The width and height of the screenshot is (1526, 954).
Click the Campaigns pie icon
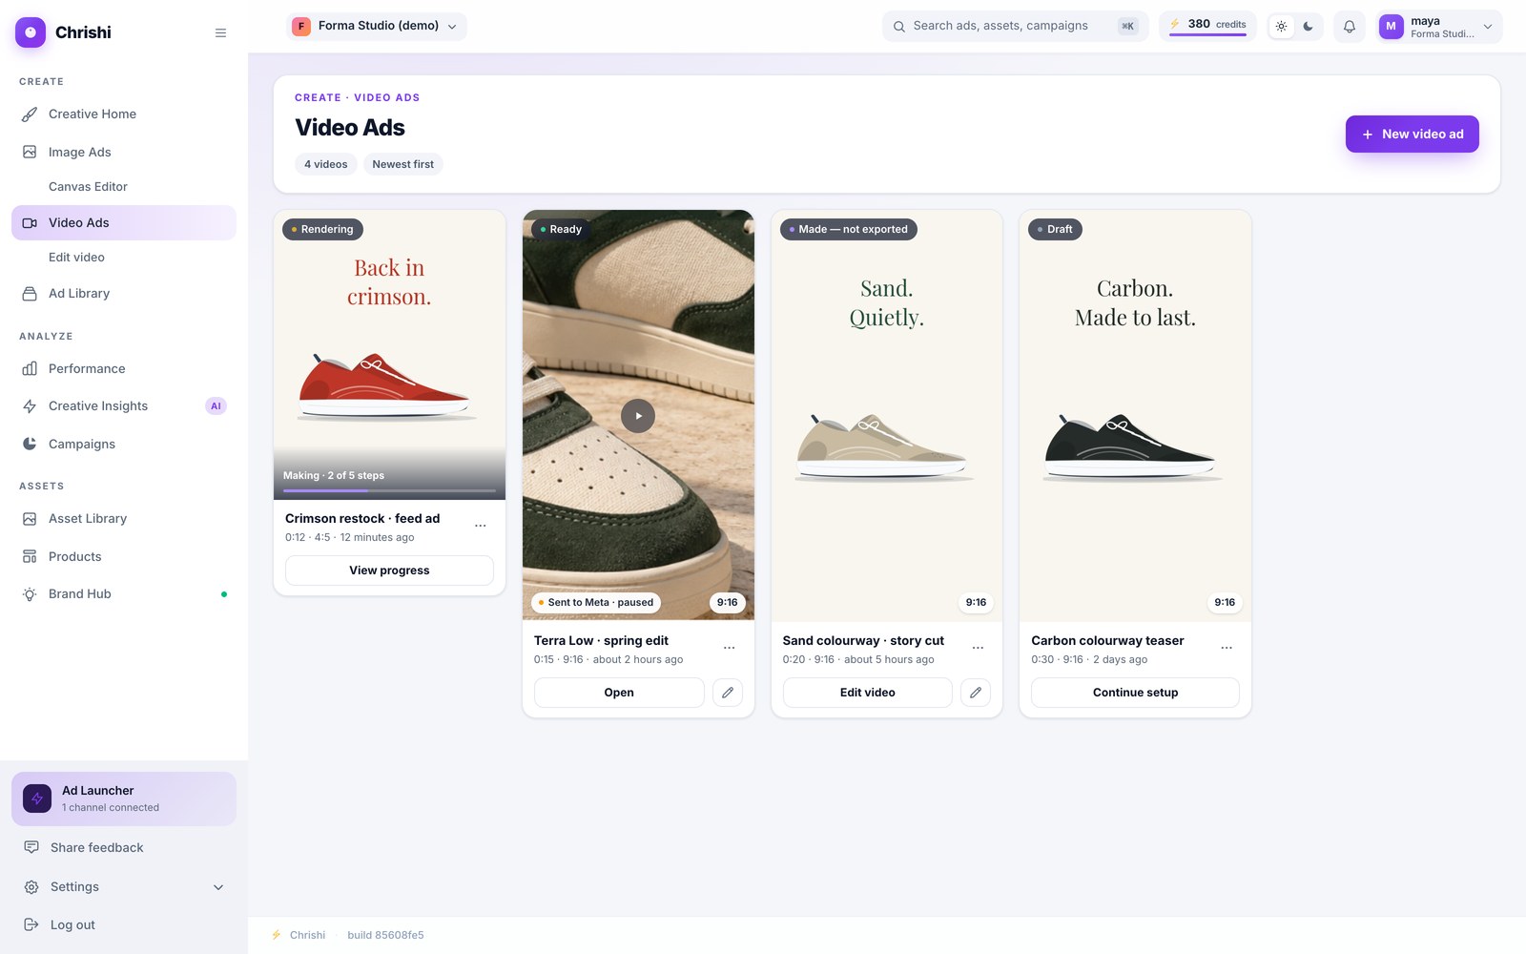30,444
